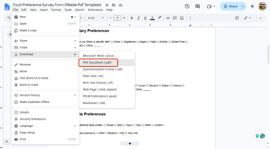Screen dimensions: 270x149
Task: Open version history clock icon in header
Action: click(187, 6)
